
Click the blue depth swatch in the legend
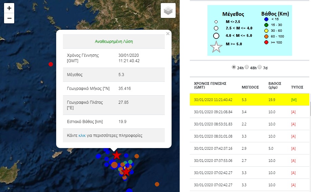[x=266, y=20]
